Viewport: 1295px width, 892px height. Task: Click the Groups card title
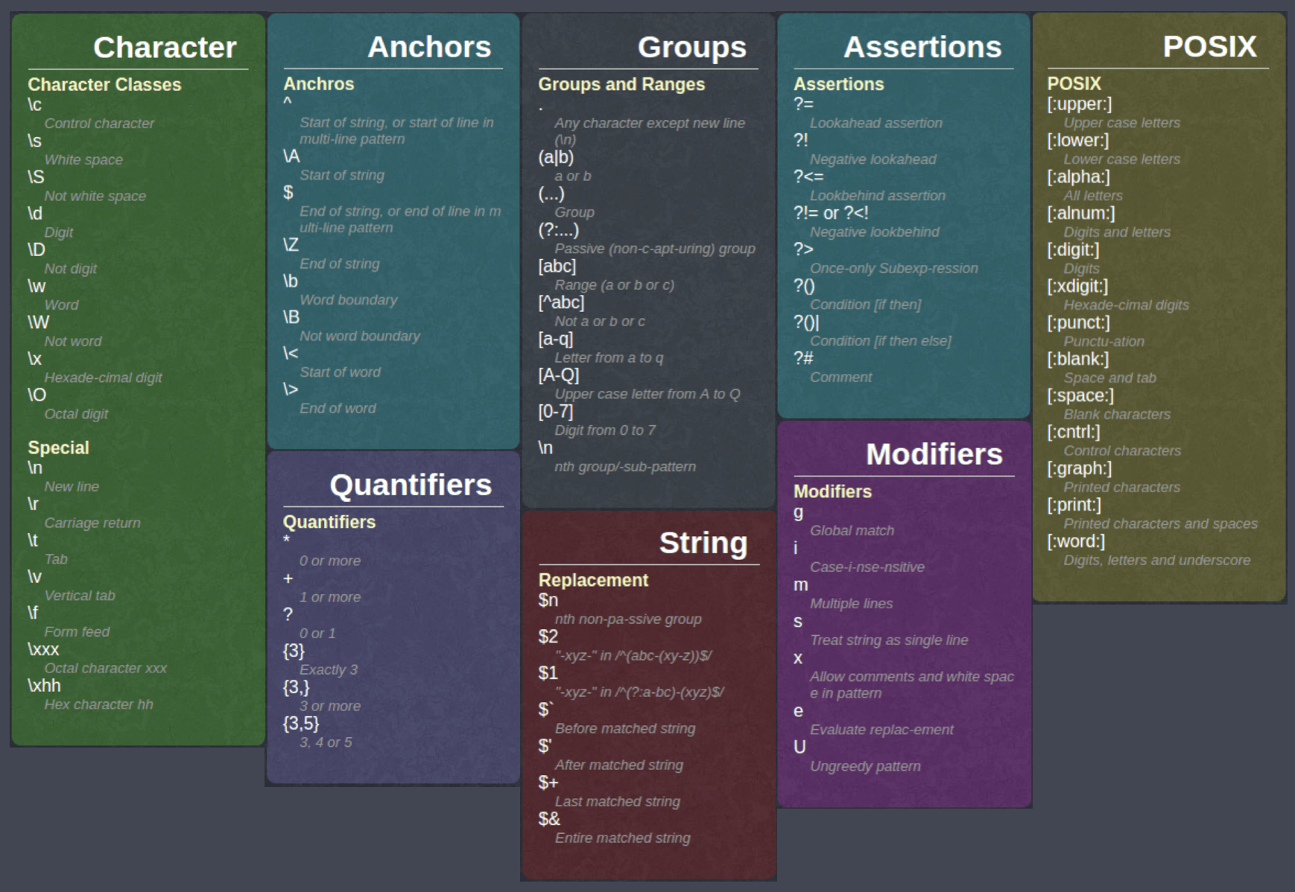pyautogui.click(x=691, y=48)
